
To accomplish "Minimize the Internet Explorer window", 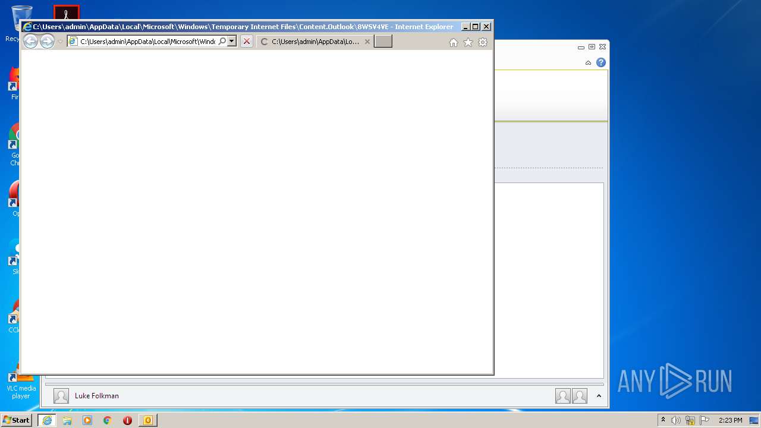I will coord(466,27).
